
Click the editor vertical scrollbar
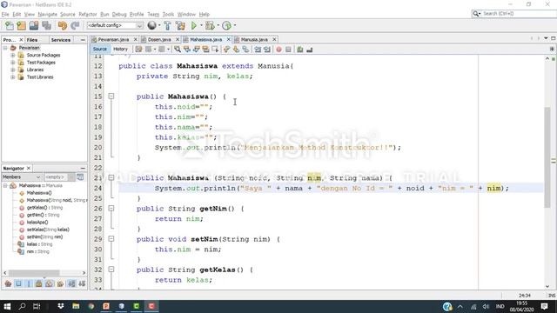[547, 156]
